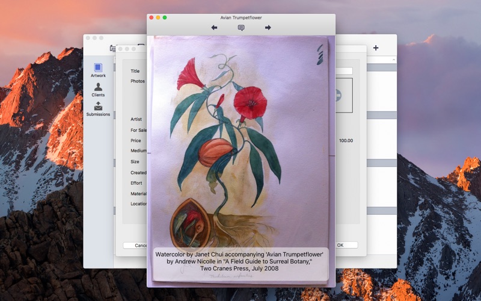Click the Size label in dialog
This screenshot has height=301, width=481.
(135, 161)
